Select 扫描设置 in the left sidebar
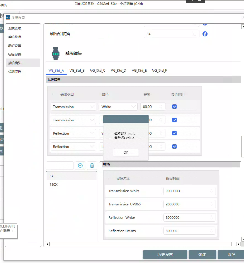The width and height of the screenshot is (244, 263). click(15, 54)
